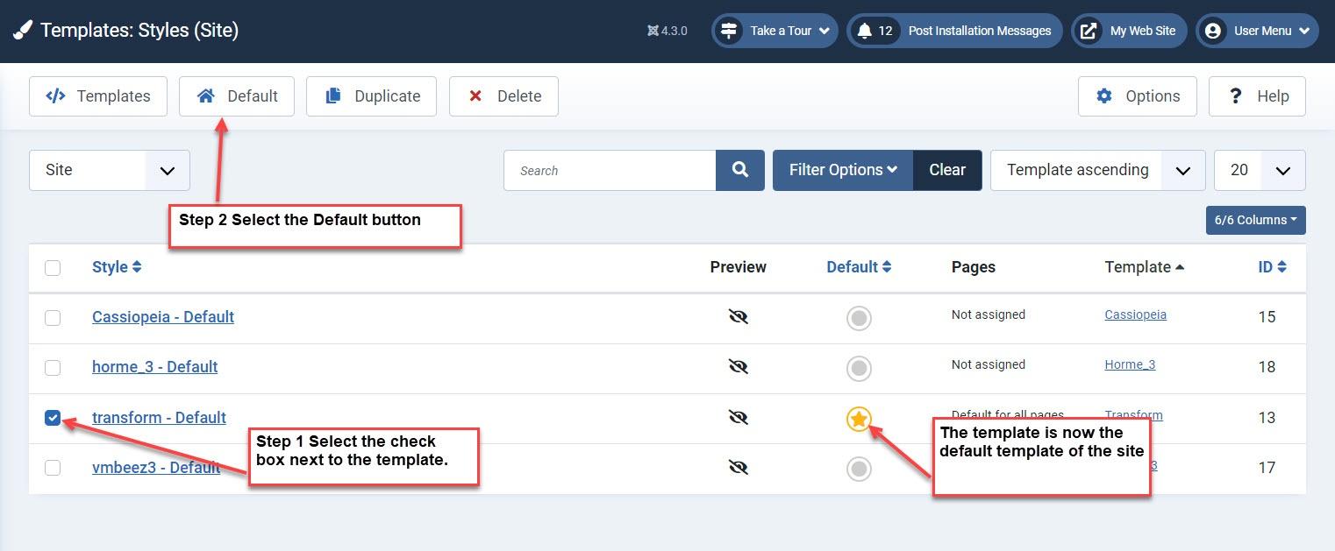1335x551 pixels.
Task: Sort by the Template column header
Action: [x=1144, y=267]
